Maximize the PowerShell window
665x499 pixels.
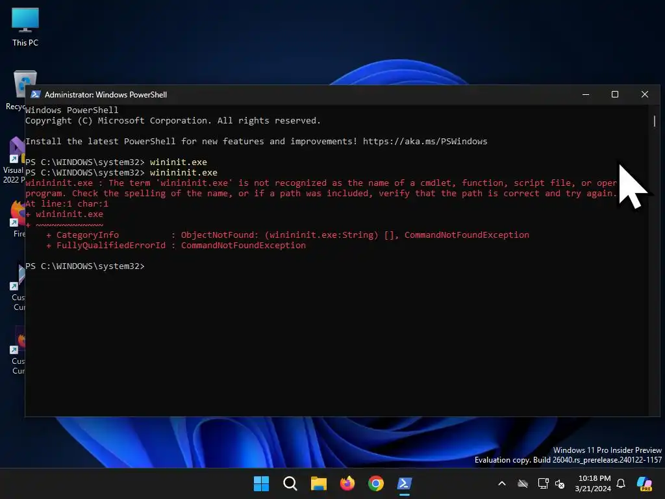point(615,95)
